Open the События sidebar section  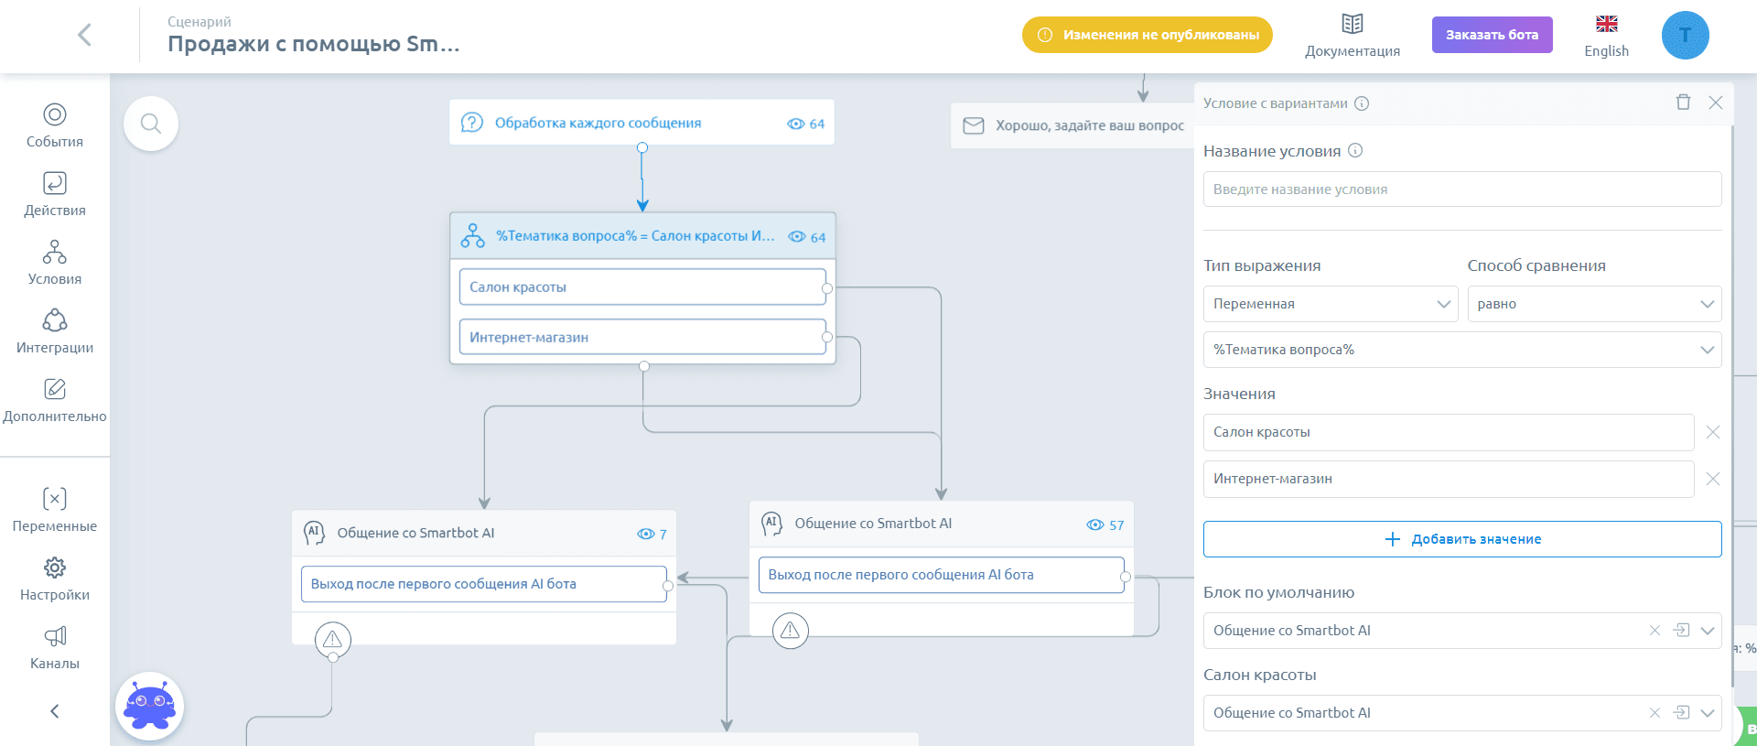coord(55,125)
